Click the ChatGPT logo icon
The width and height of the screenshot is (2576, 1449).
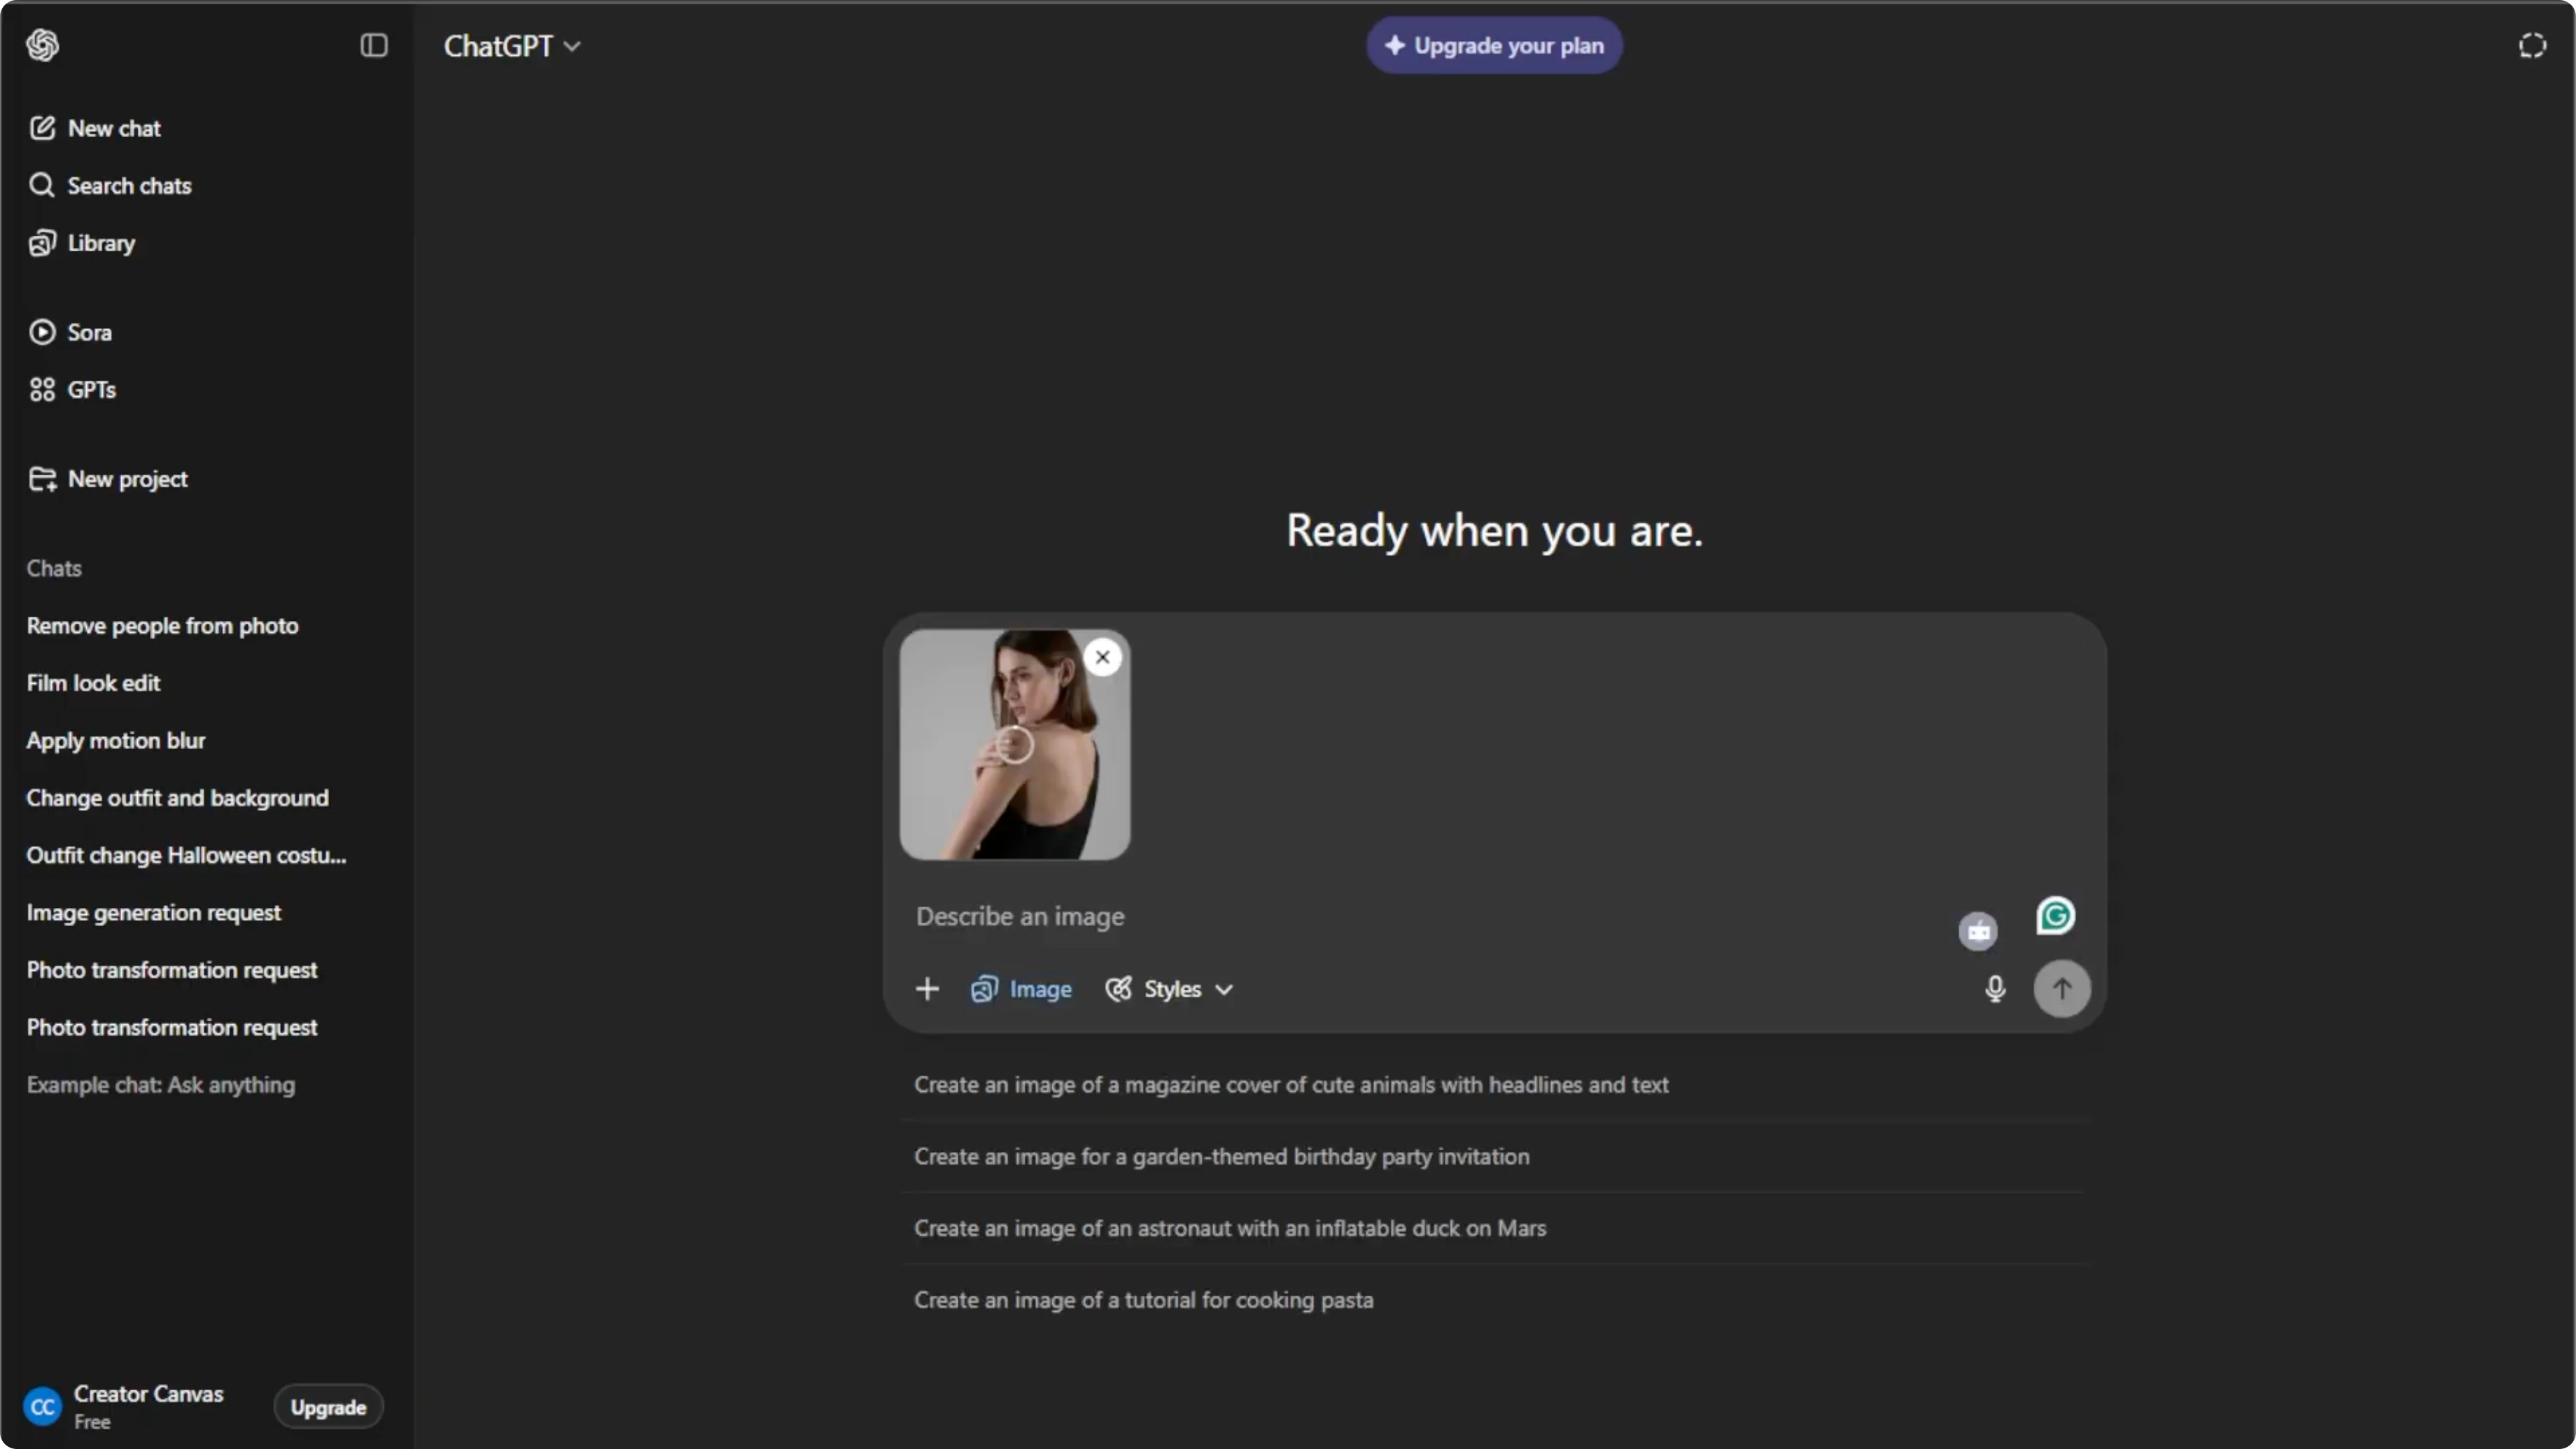tap(42, 45)
